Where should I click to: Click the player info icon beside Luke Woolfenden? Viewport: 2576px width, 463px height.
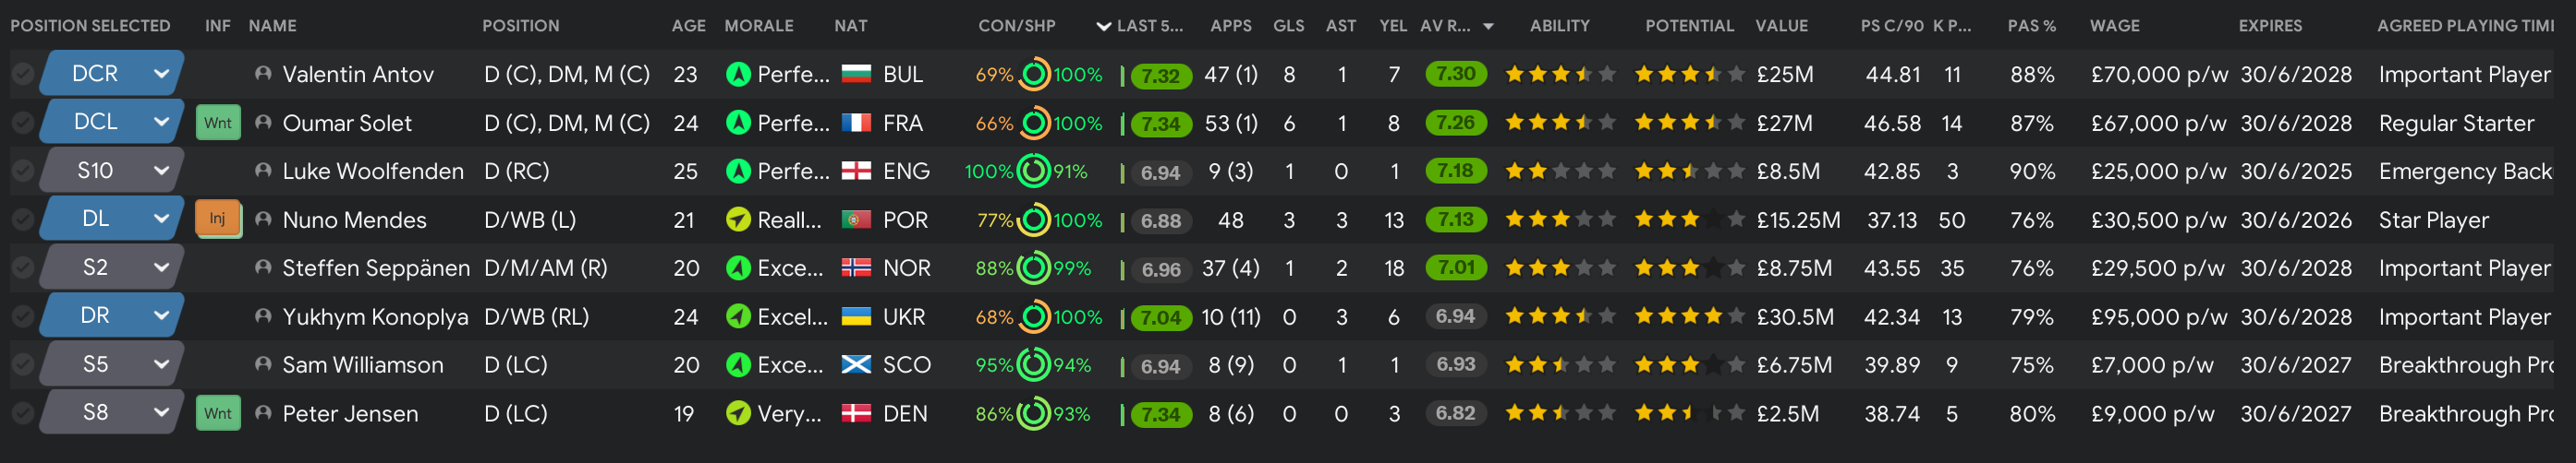[263, 171]
